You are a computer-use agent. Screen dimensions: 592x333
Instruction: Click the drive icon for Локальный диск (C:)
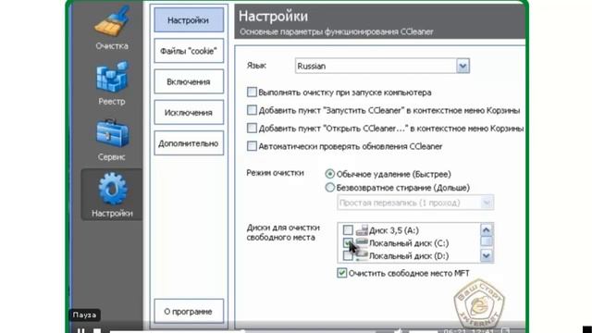[x=362, y=242]
